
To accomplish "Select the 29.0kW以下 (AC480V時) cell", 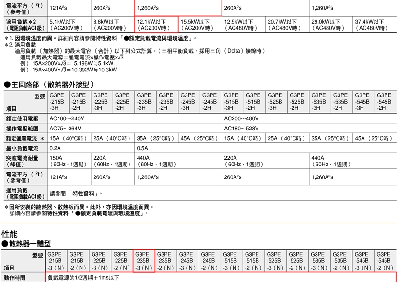I will click(331, 24).
